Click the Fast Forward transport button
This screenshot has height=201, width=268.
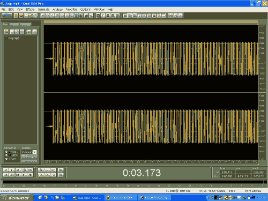(18, 175)
